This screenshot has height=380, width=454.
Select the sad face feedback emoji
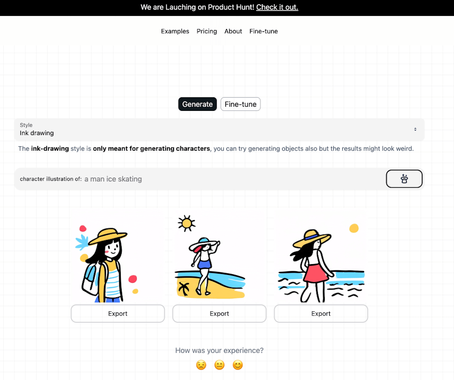click(201, 365)
